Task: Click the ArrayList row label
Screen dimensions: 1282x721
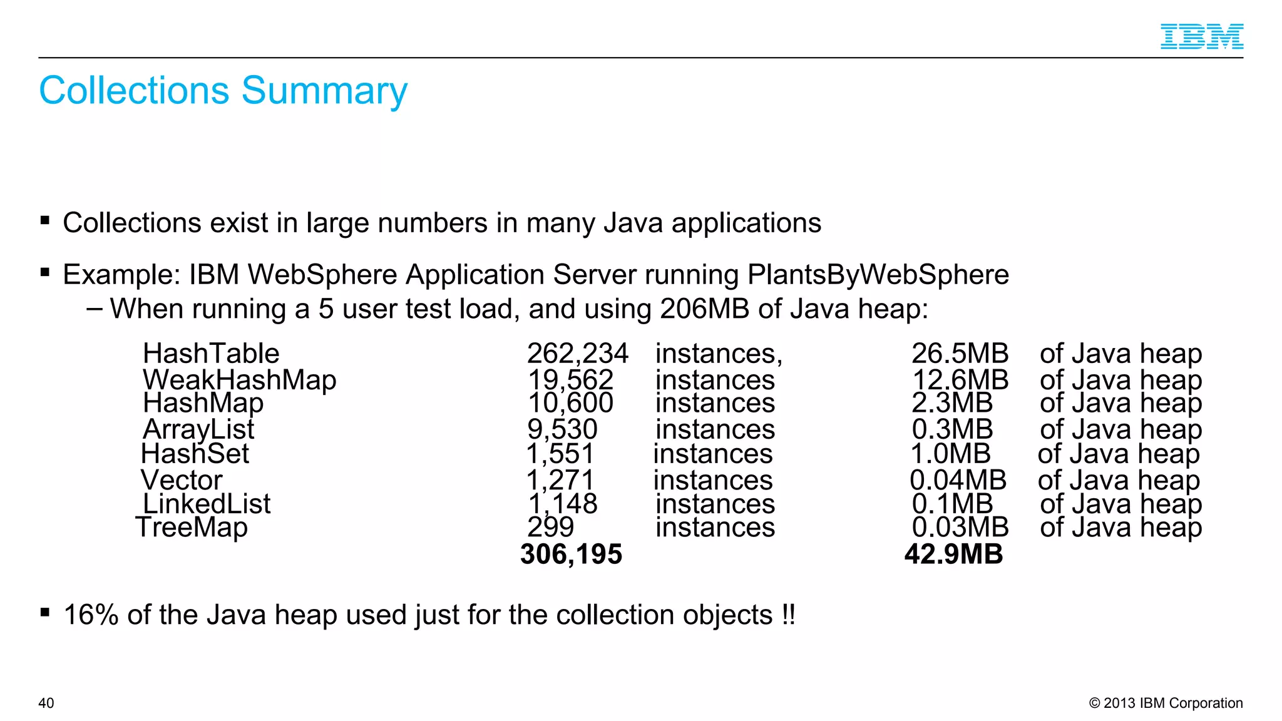Action: pos(198,430)
